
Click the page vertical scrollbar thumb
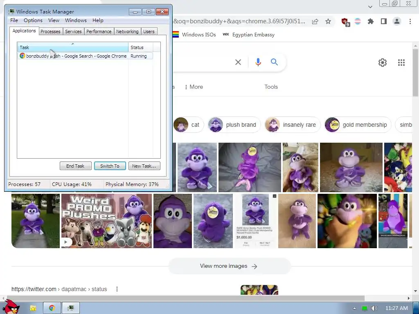415,73
